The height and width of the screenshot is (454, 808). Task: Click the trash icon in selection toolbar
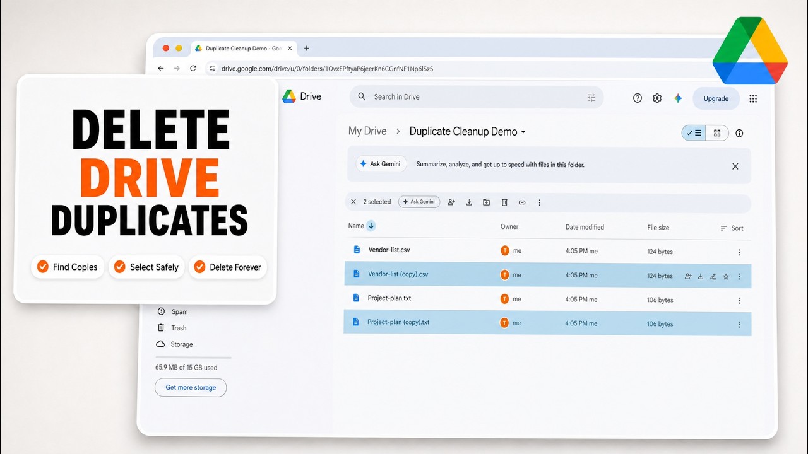tap(504, 202)
